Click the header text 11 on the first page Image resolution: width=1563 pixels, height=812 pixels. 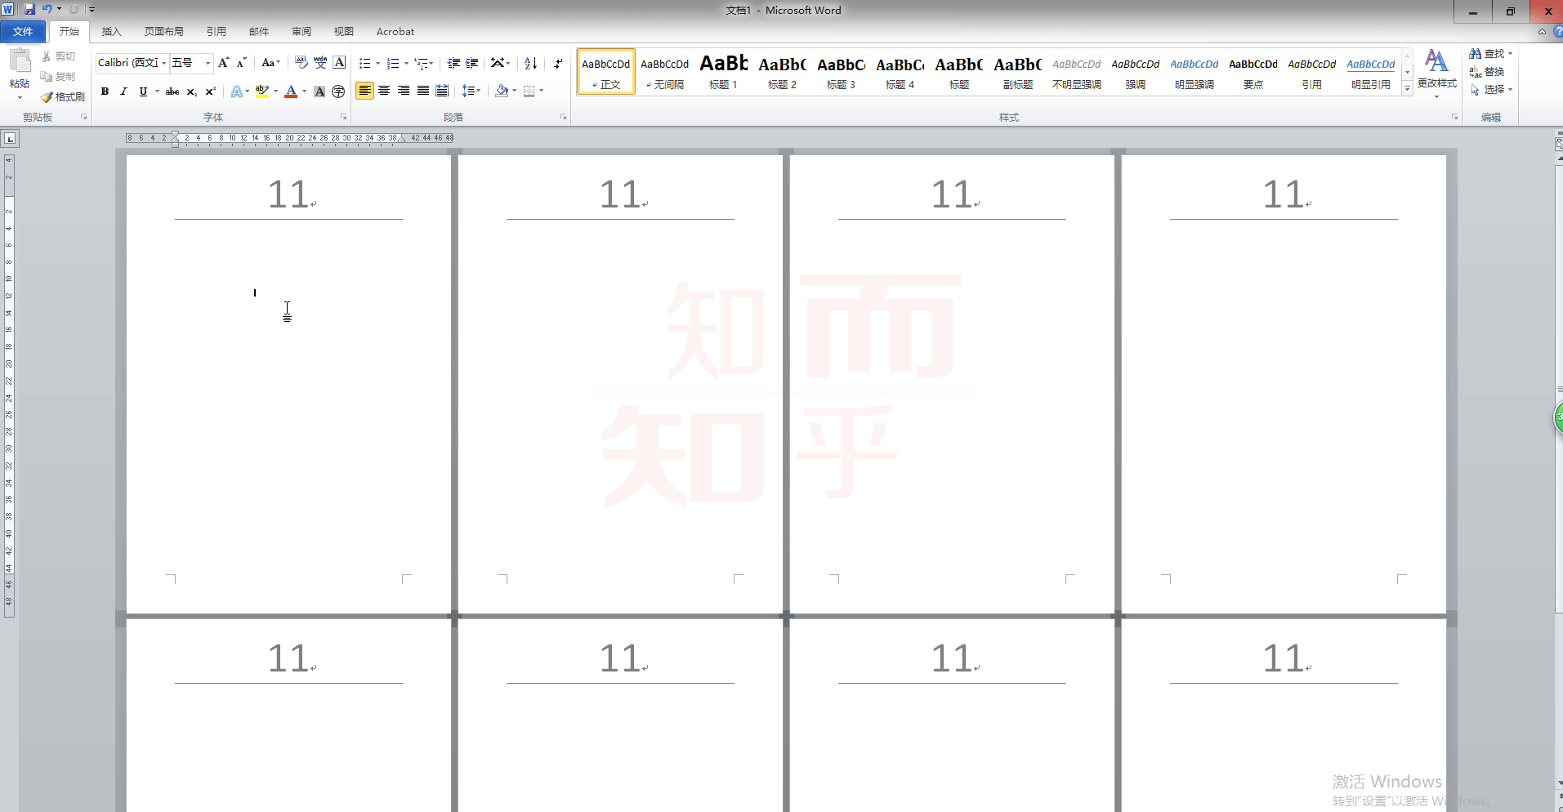288,195
